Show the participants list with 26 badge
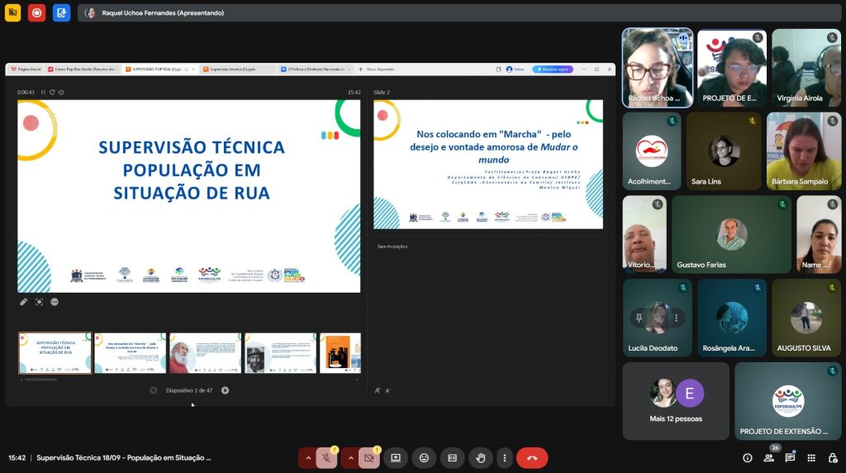 (769, 458)
